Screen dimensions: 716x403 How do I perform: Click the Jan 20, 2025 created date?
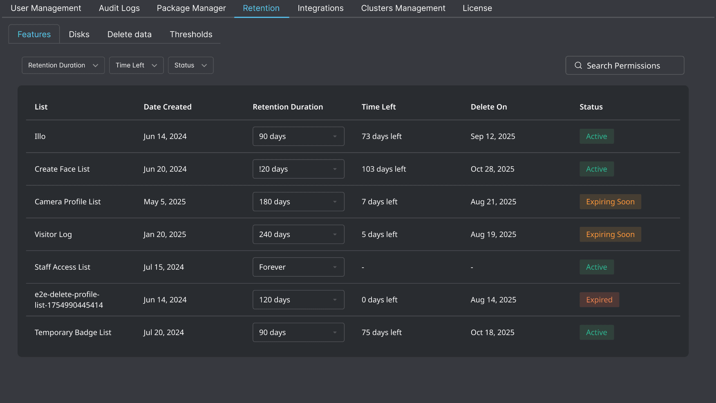point(165,234)
